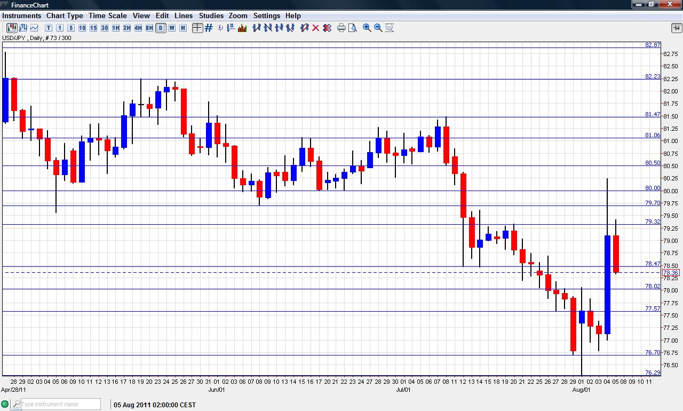Open the Studies dropdown menu
This screenshot has height=411, width=683.
[x=211, y=15]
